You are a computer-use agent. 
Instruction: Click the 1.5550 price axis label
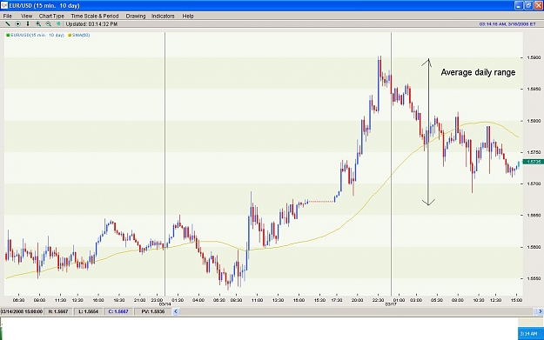tap(534, 278)
